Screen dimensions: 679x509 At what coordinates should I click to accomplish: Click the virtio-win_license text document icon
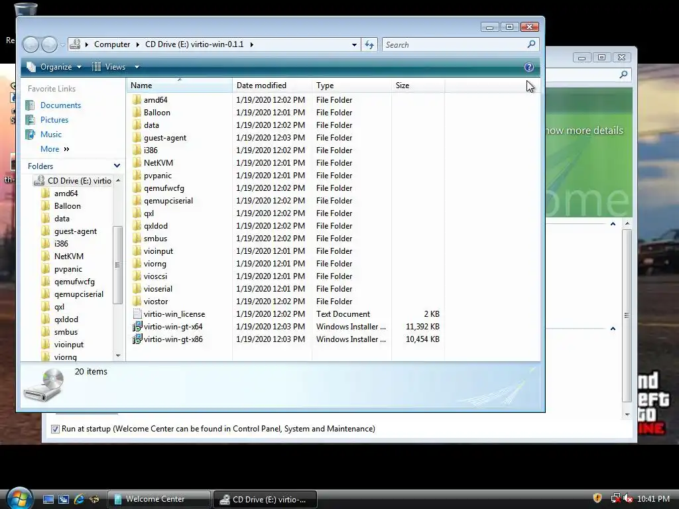(137, 314)
